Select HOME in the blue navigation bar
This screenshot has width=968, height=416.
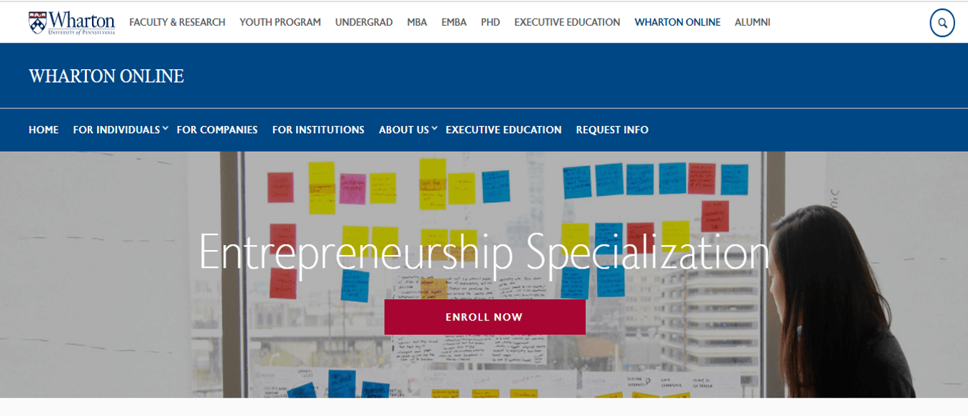[44, 130]
